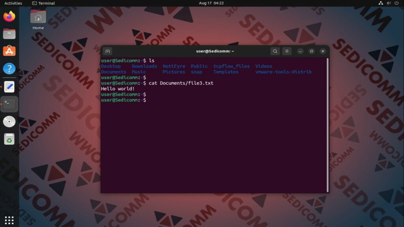This screenshot has width=404, height=227.
Task: Minimize the terminal window
Action: 300,51
